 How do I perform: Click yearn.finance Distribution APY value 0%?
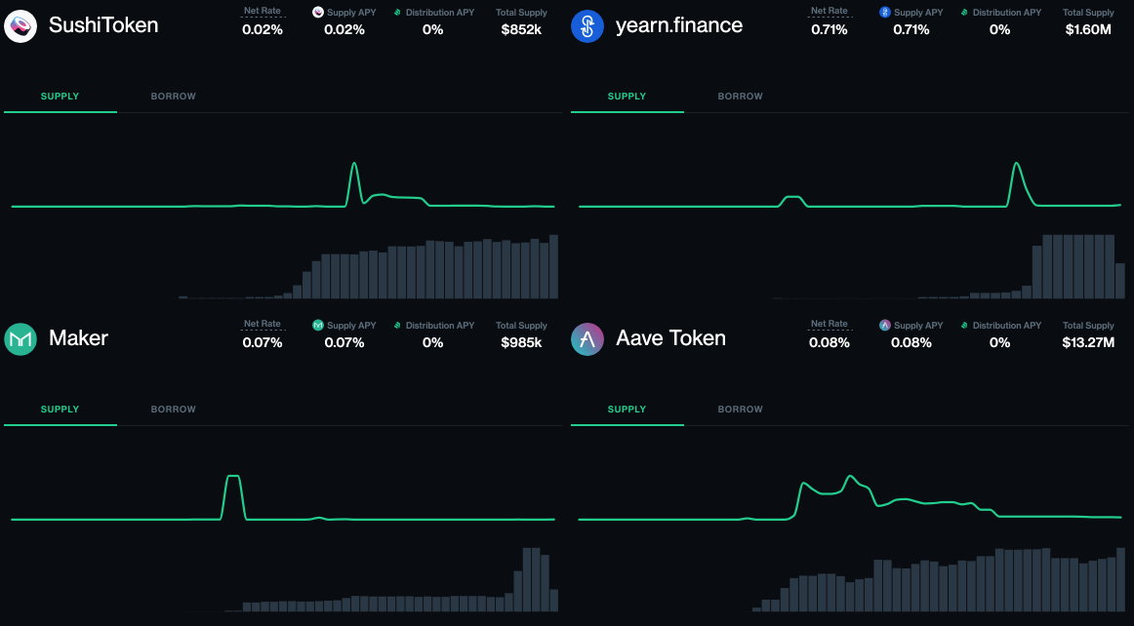[999, 29]
